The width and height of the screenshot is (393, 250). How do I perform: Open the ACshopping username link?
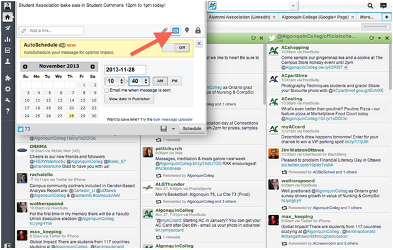tap(295, 48)
